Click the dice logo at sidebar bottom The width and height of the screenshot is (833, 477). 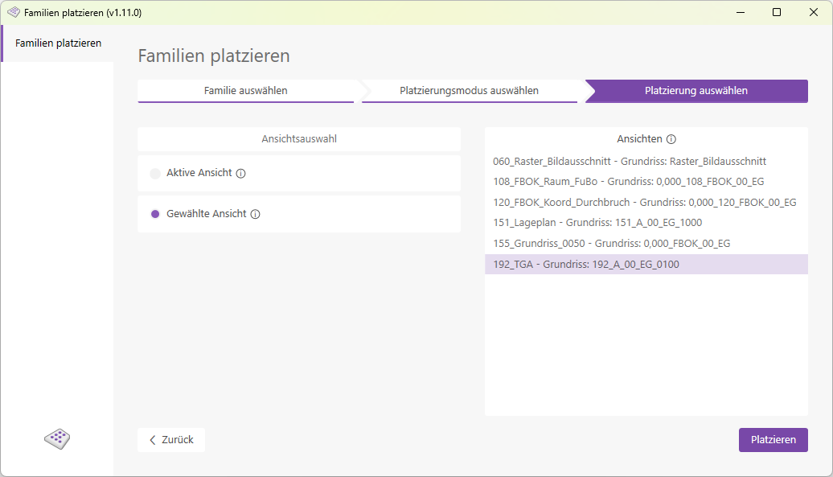56,439
